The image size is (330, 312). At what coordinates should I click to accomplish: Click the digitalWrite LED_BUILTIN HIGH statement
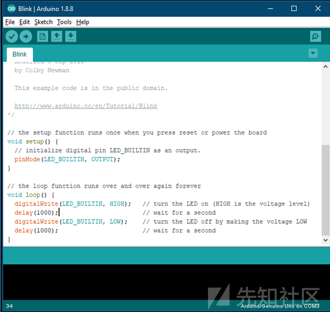[x=73, y=204]
